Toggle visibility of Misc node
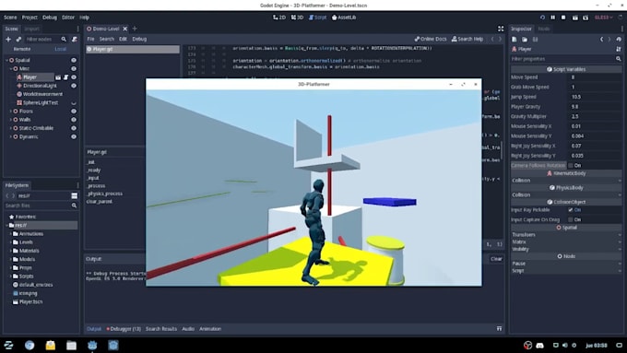 pyautogui.click(x=74, y=69)
